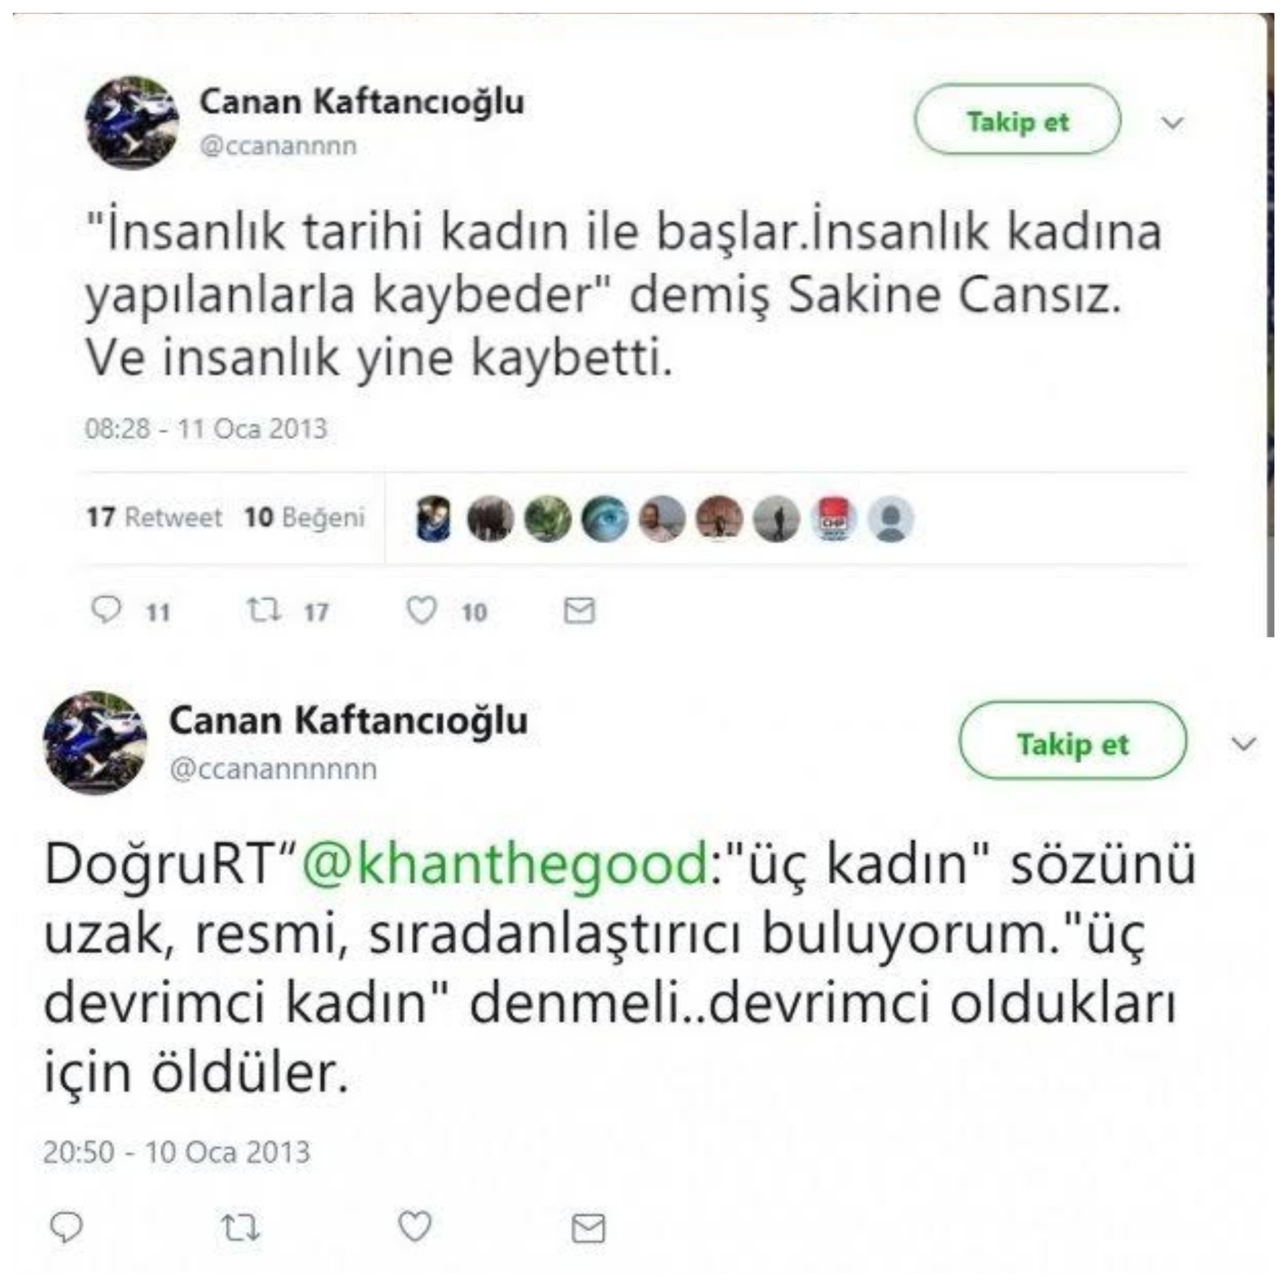Reply to the DoğruRT tweet
This screenshot has height=1287, width=1287.
click(x=66, y=1227)
